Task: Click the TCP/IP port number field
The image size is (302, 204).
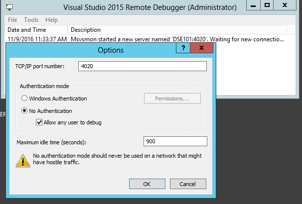Action: coord(143,66)
